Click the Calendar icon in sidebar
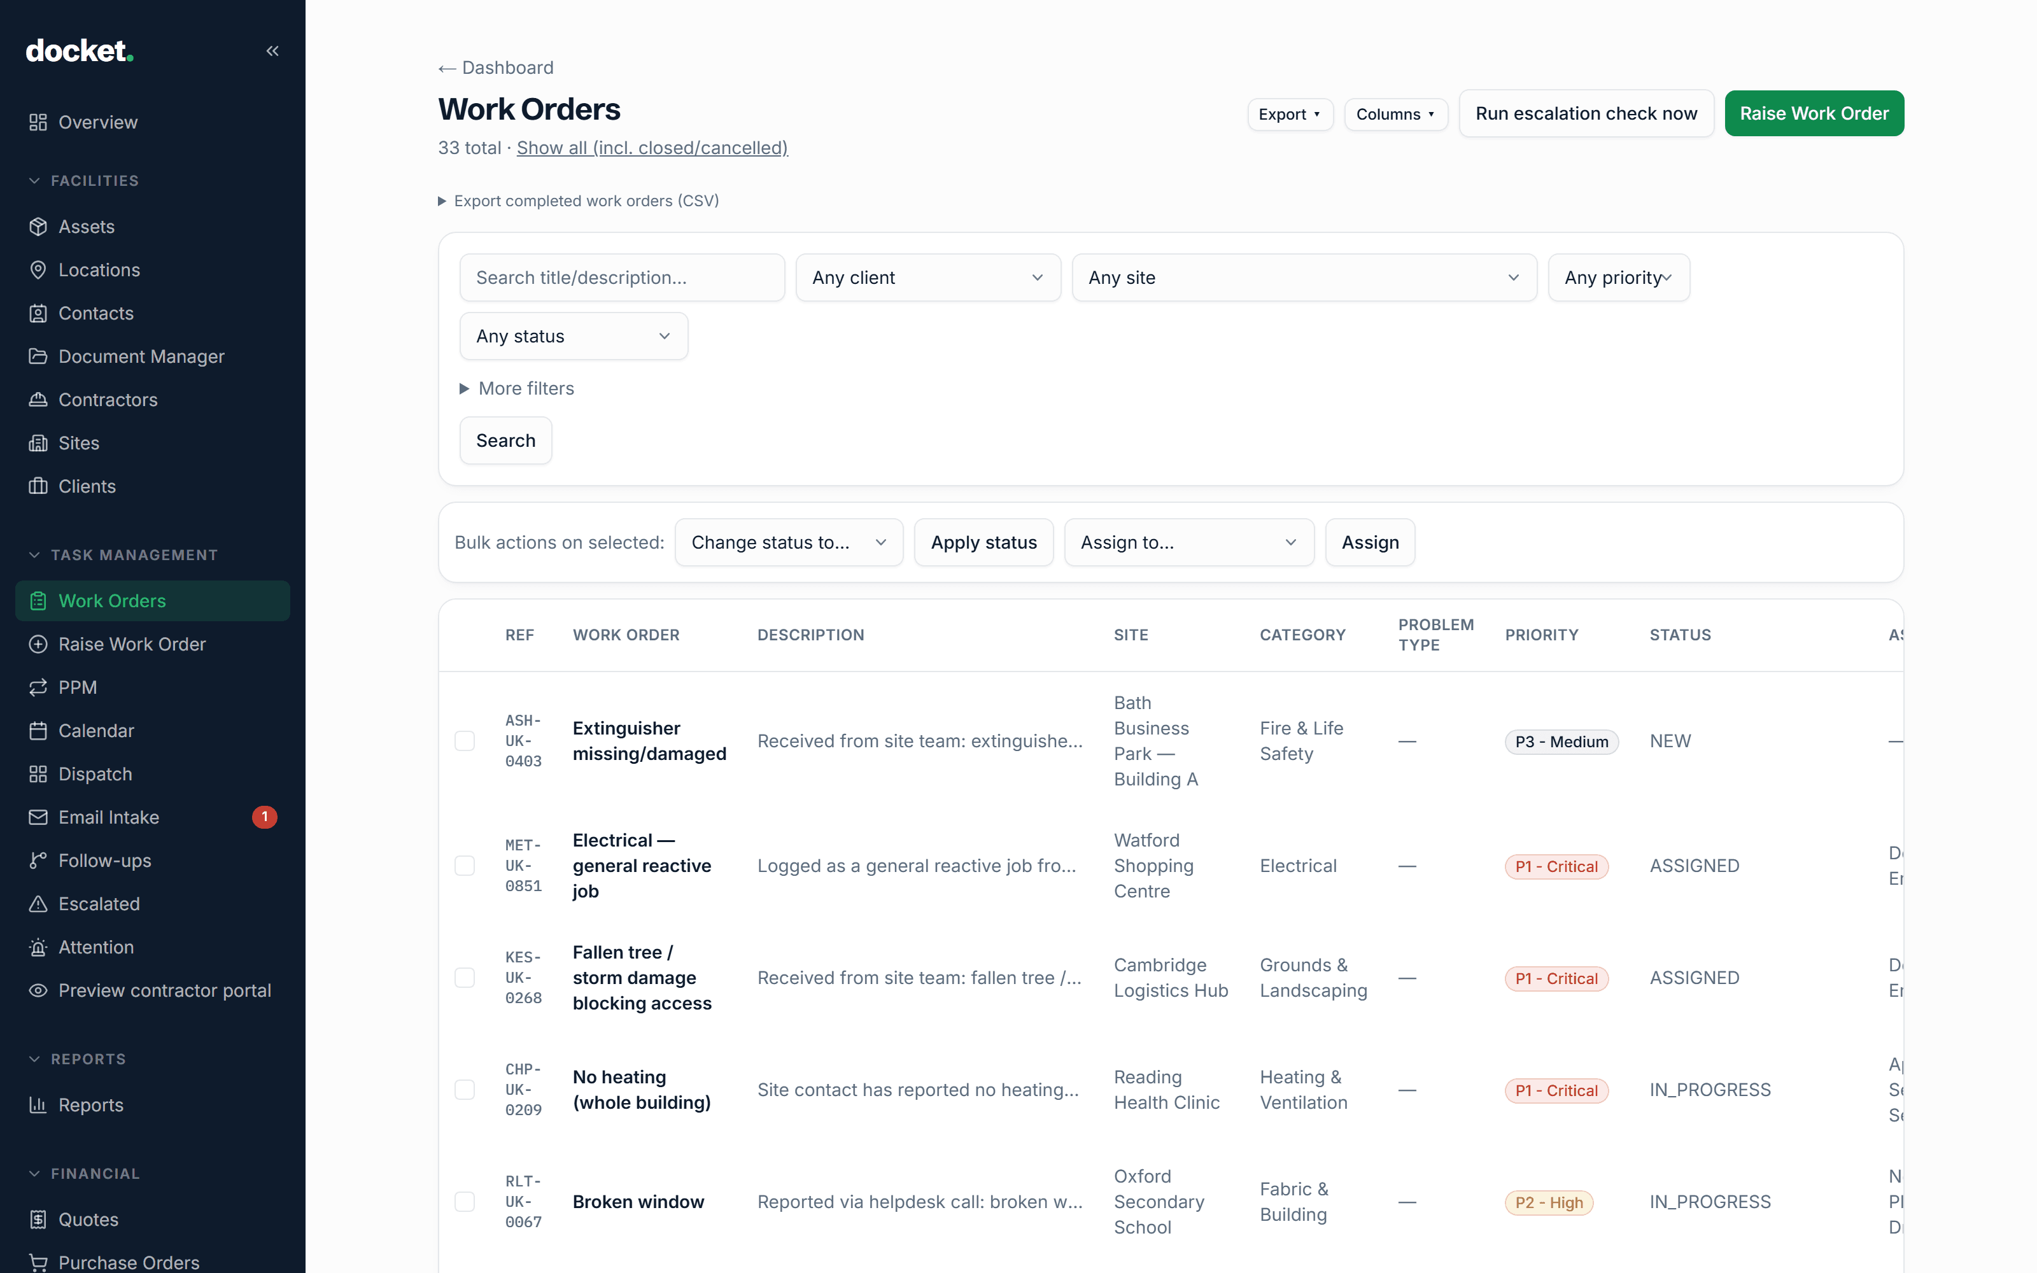Viewport: 2037px width, 1273px height. click(x=38, y=731)
